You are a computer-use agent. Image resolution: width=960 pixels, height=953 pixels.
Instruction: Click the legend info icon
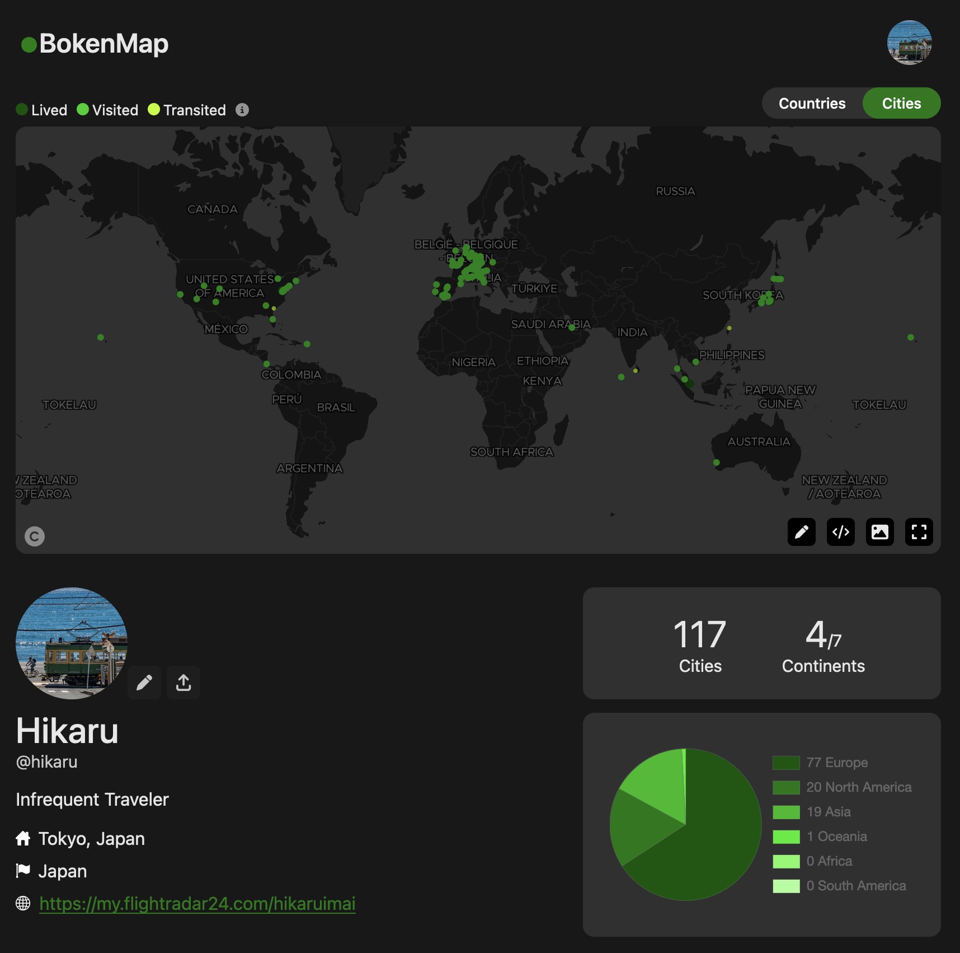click(242, 110)
